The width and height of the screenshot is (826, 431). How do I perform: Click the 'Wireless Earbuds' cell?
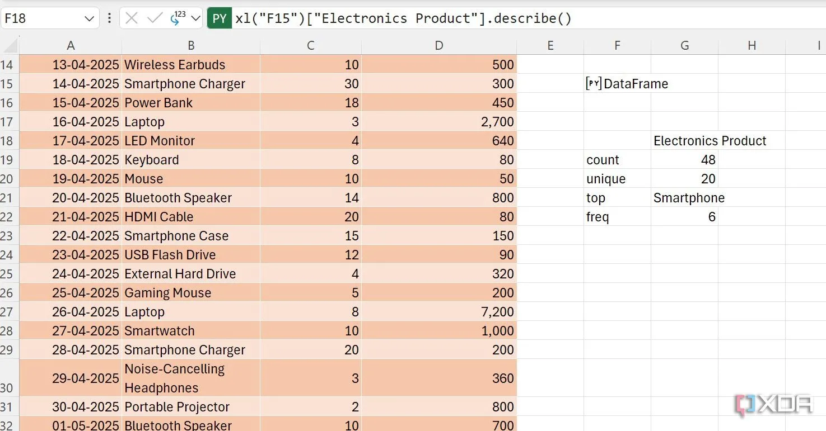tap(191, 65)
